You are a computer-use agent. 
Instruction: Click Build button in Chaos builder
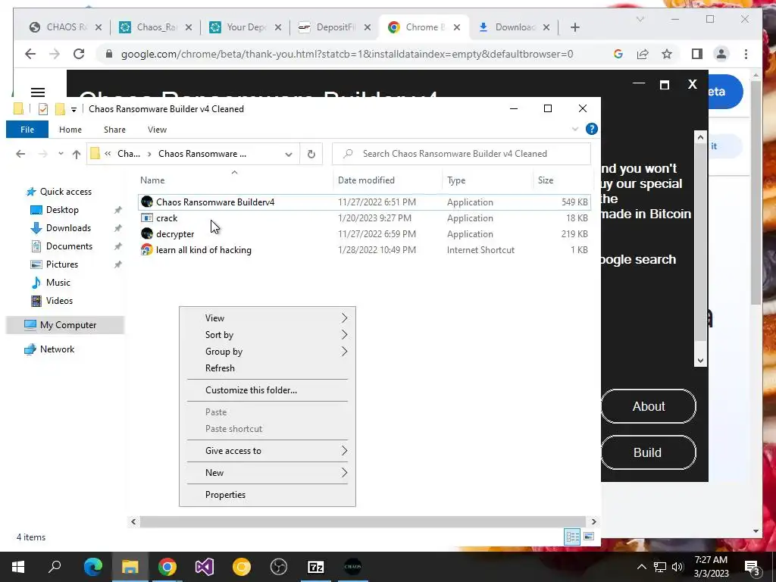649,452
